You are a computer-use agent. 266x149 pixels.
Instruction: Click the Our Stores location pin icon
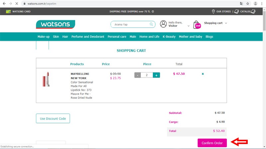tap(213, 12)
